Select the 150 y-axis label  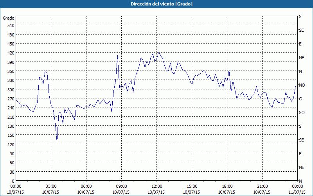coord(11,135)
